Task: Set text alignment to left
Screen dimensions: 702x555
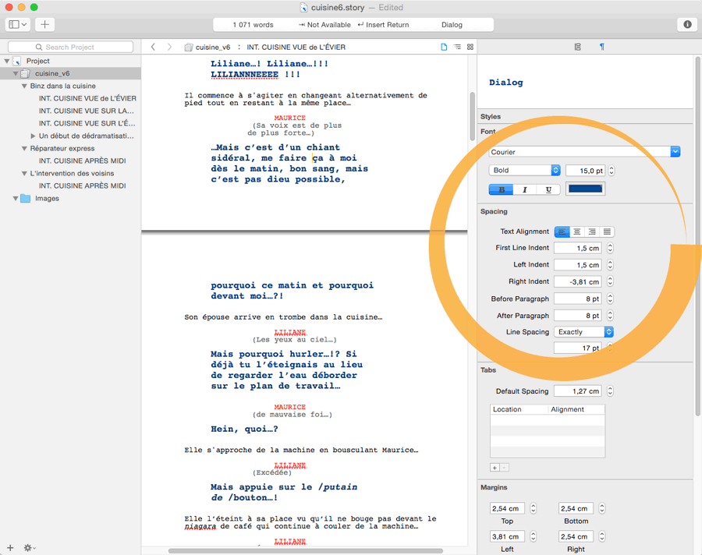Action: pos(562,232)
